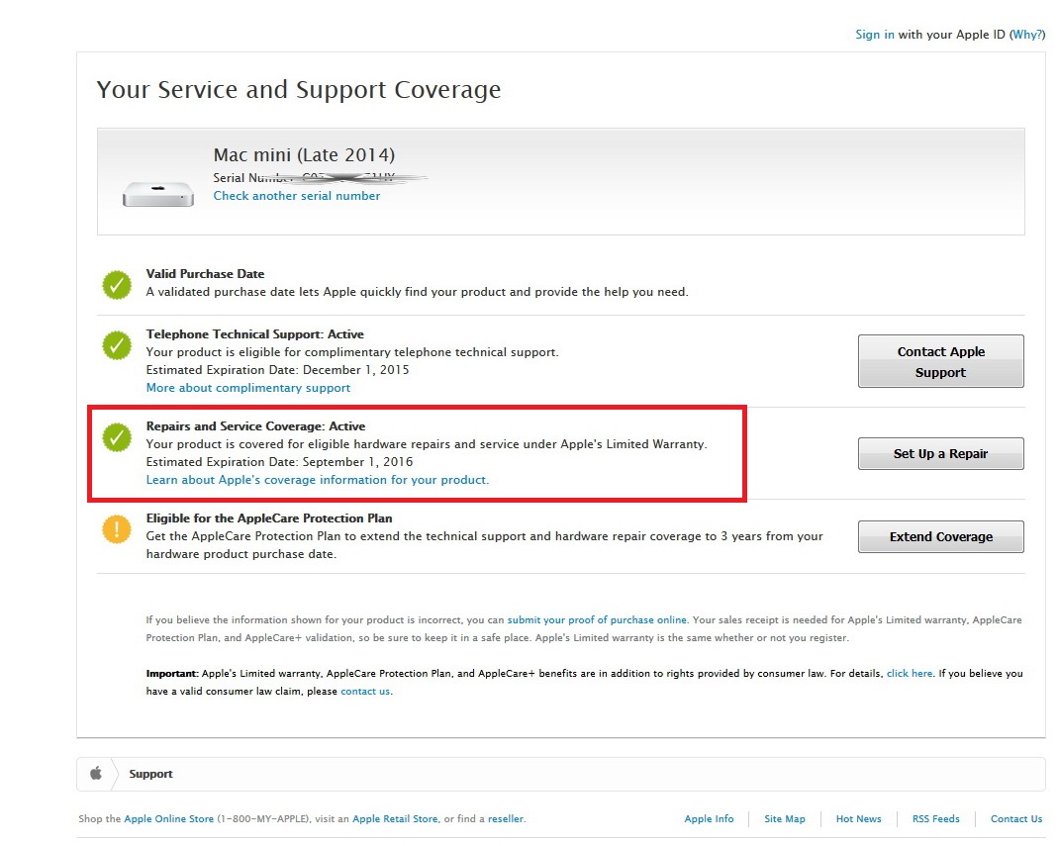Open Apple Info in the footer
The image size is (1058, 846).
point(709,818)
